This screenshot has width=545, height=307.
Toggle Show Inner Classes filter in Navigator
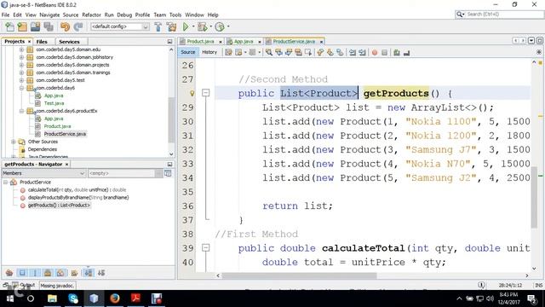click(x=60, y=273)
